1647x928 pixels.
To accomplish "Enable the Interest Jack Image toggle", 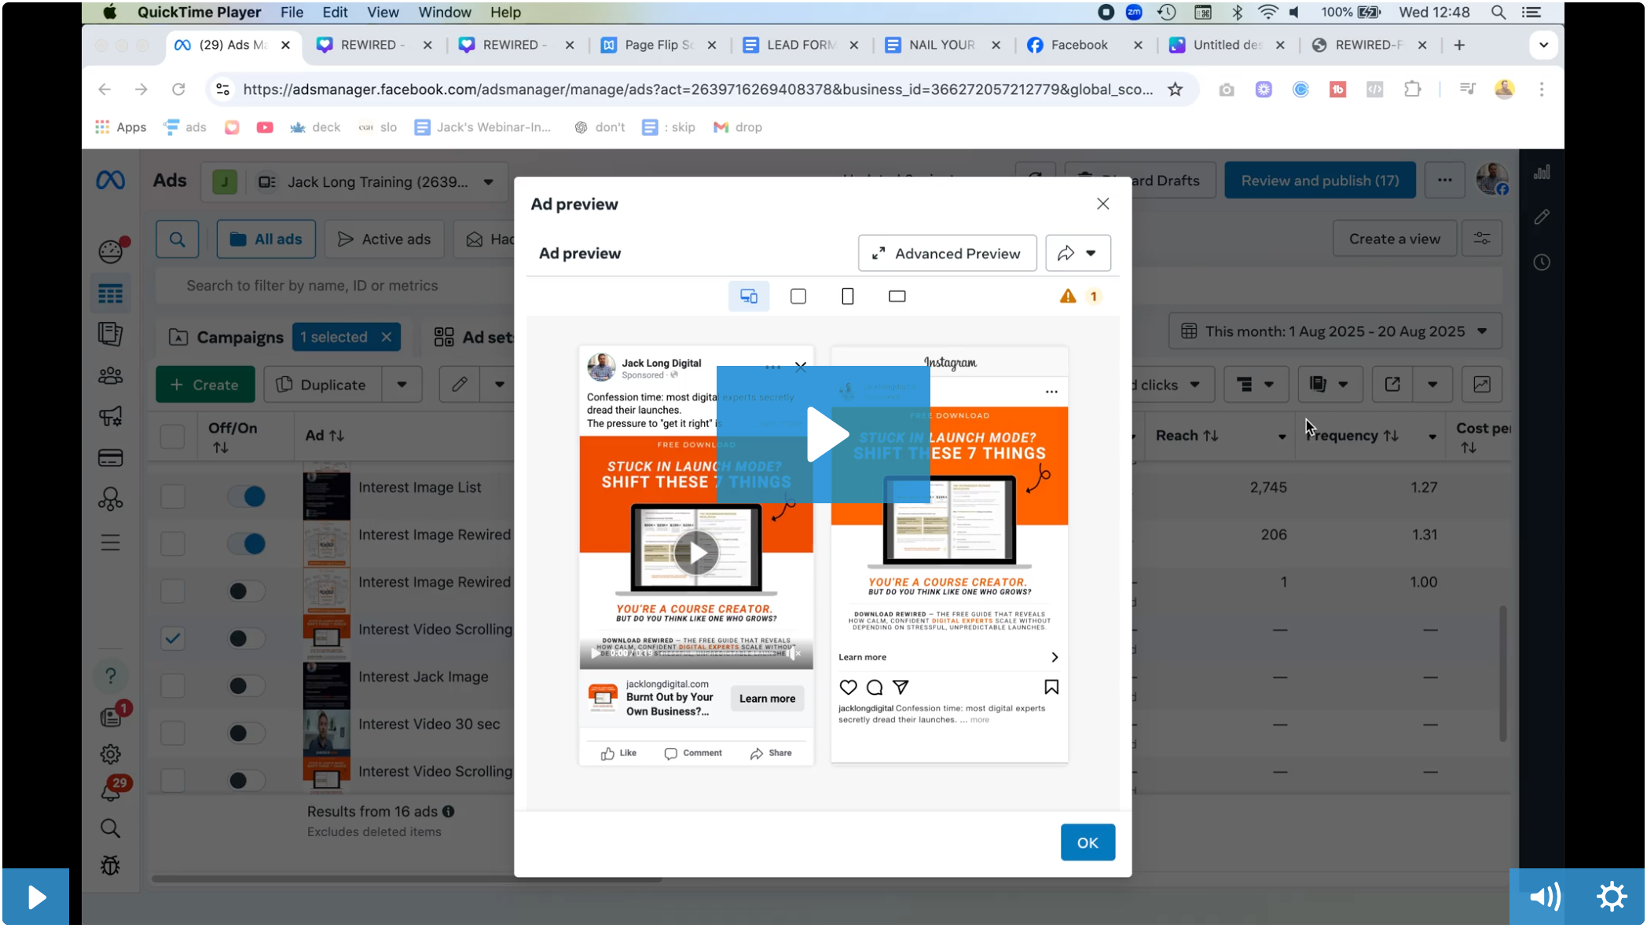I will (246, 685).
